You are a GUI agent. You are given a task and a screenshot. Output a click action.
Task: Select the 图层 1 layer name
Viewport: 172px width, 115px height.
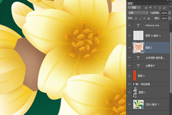[142, 92]
